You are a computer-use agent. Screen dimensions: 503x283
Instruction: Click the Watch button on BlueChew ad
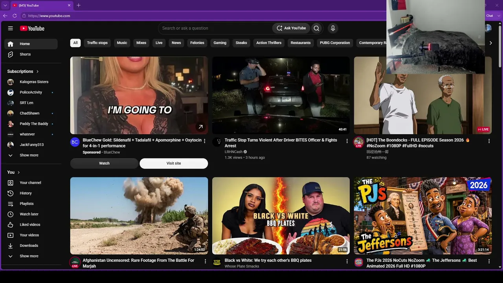pyautogui.click(x=104, y=164)
